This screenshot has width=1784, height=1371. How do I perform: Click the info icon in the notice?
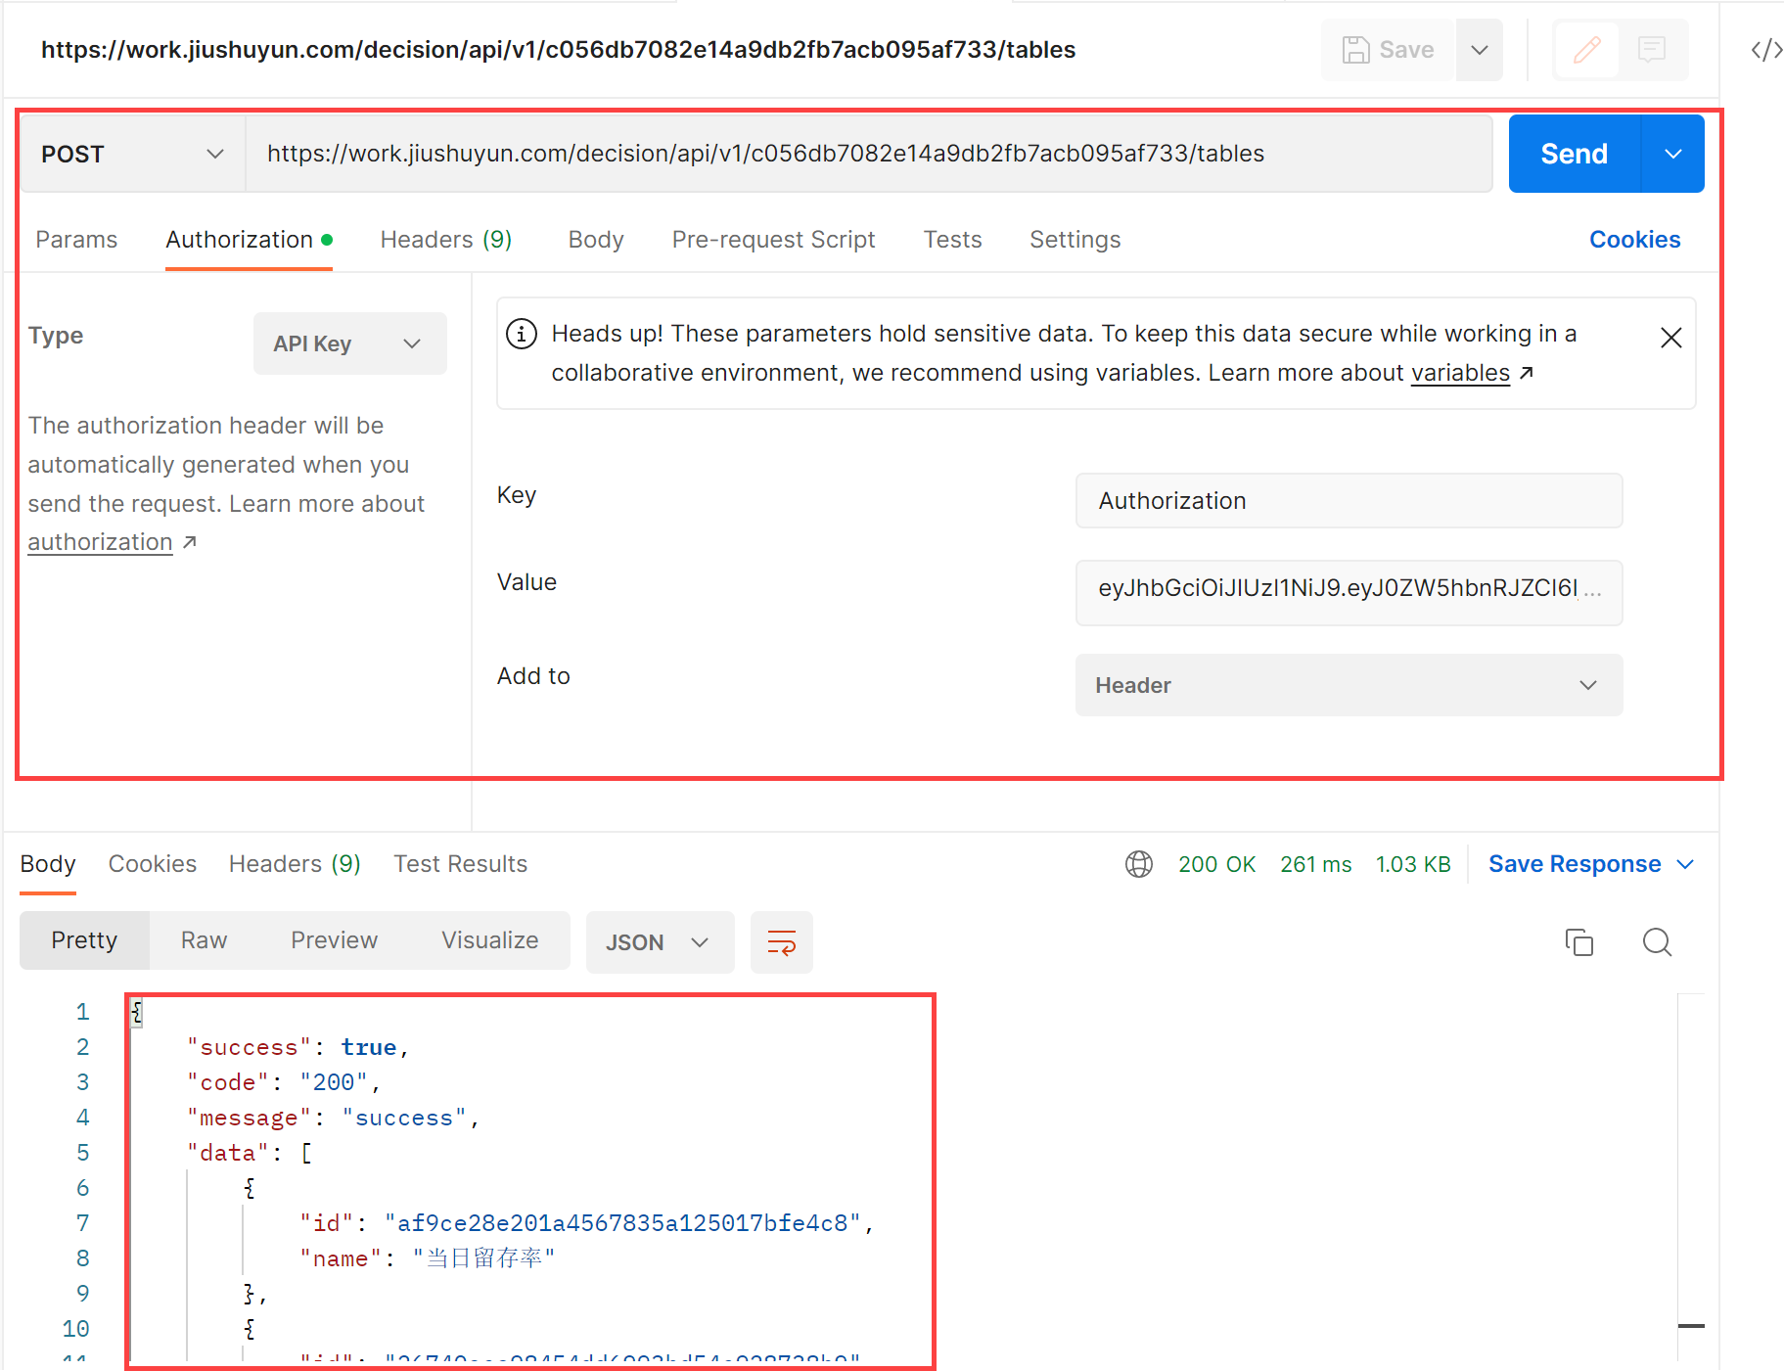tap(521, 335)
